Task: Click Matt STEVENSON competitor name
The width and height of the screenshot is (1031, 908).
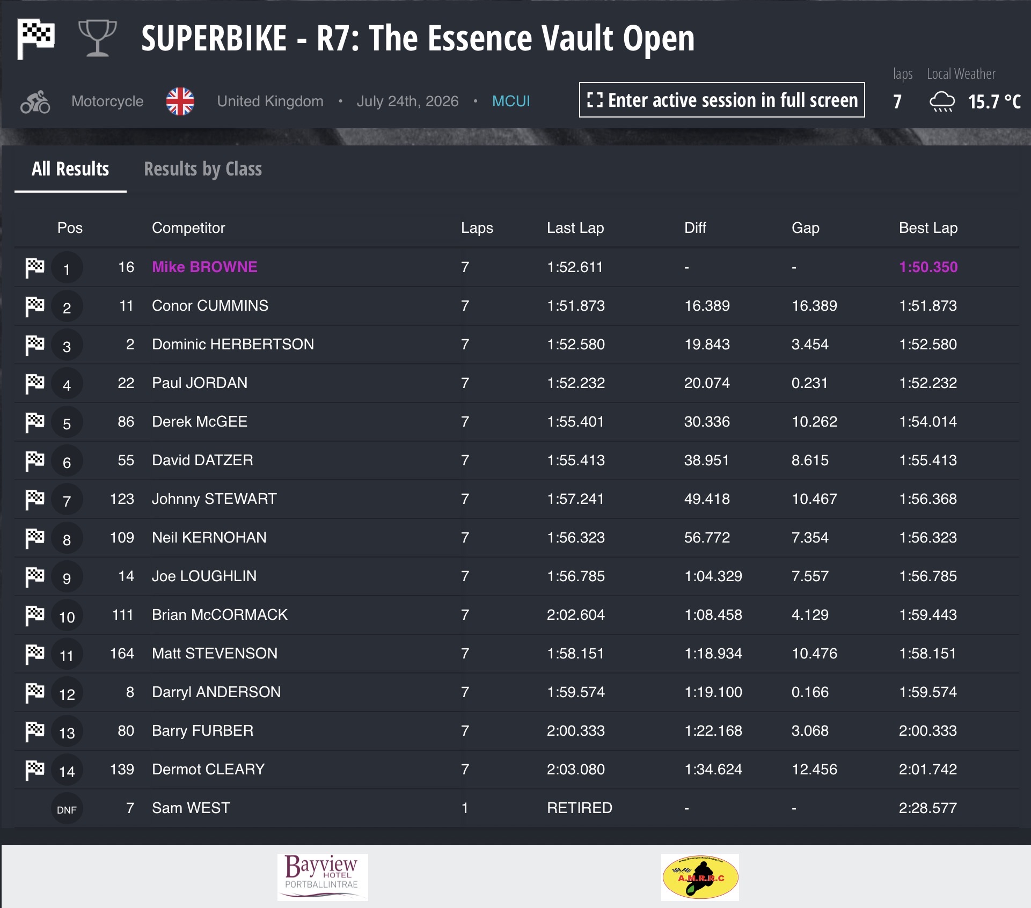Action: click(x=215, y=654)
